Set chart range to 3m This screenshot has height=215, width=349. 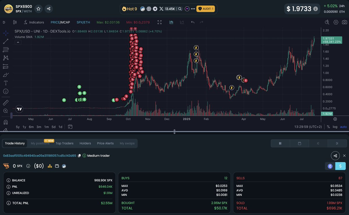click(x=39, y=127)
